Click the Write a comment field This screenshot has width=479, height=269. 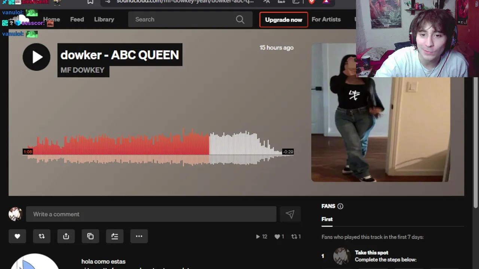click(151, 214)
